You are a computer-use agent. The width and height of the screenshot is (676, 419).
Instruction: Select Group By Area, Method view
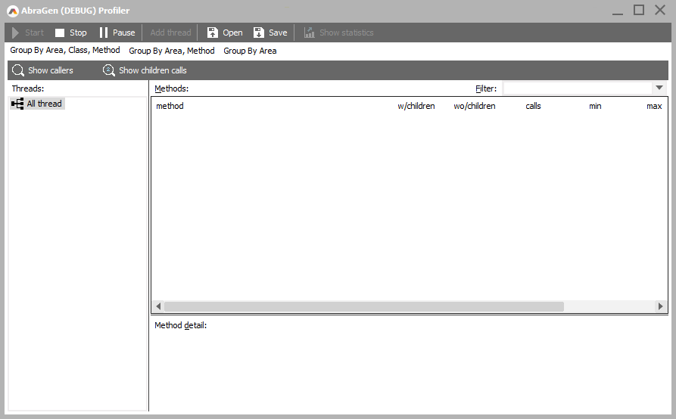pyautogui.click(x=172, y=51)
